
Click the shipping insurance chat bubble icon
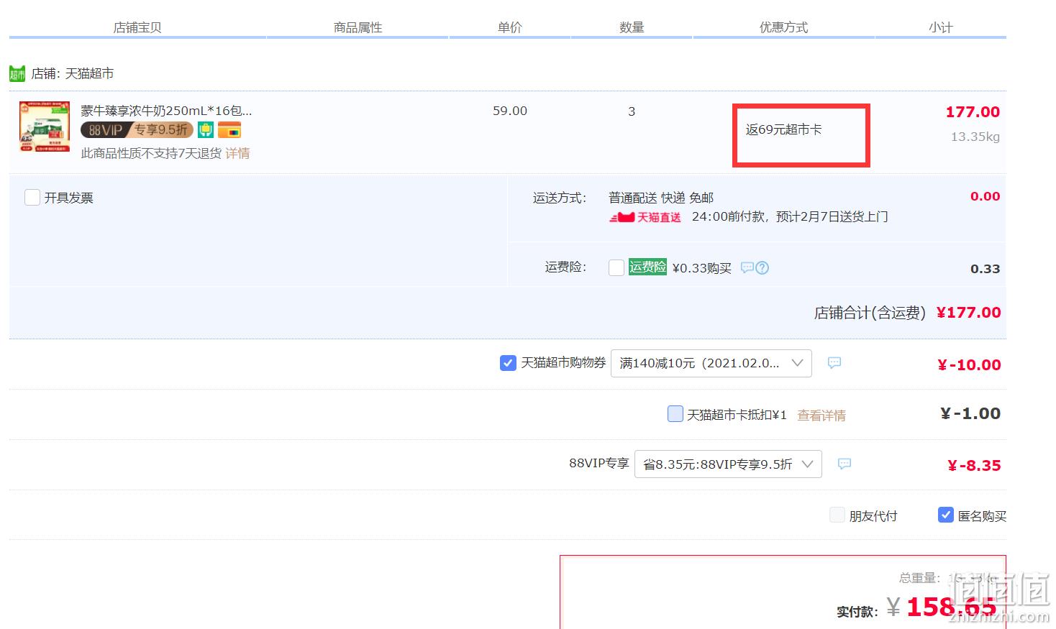[747, 267]
